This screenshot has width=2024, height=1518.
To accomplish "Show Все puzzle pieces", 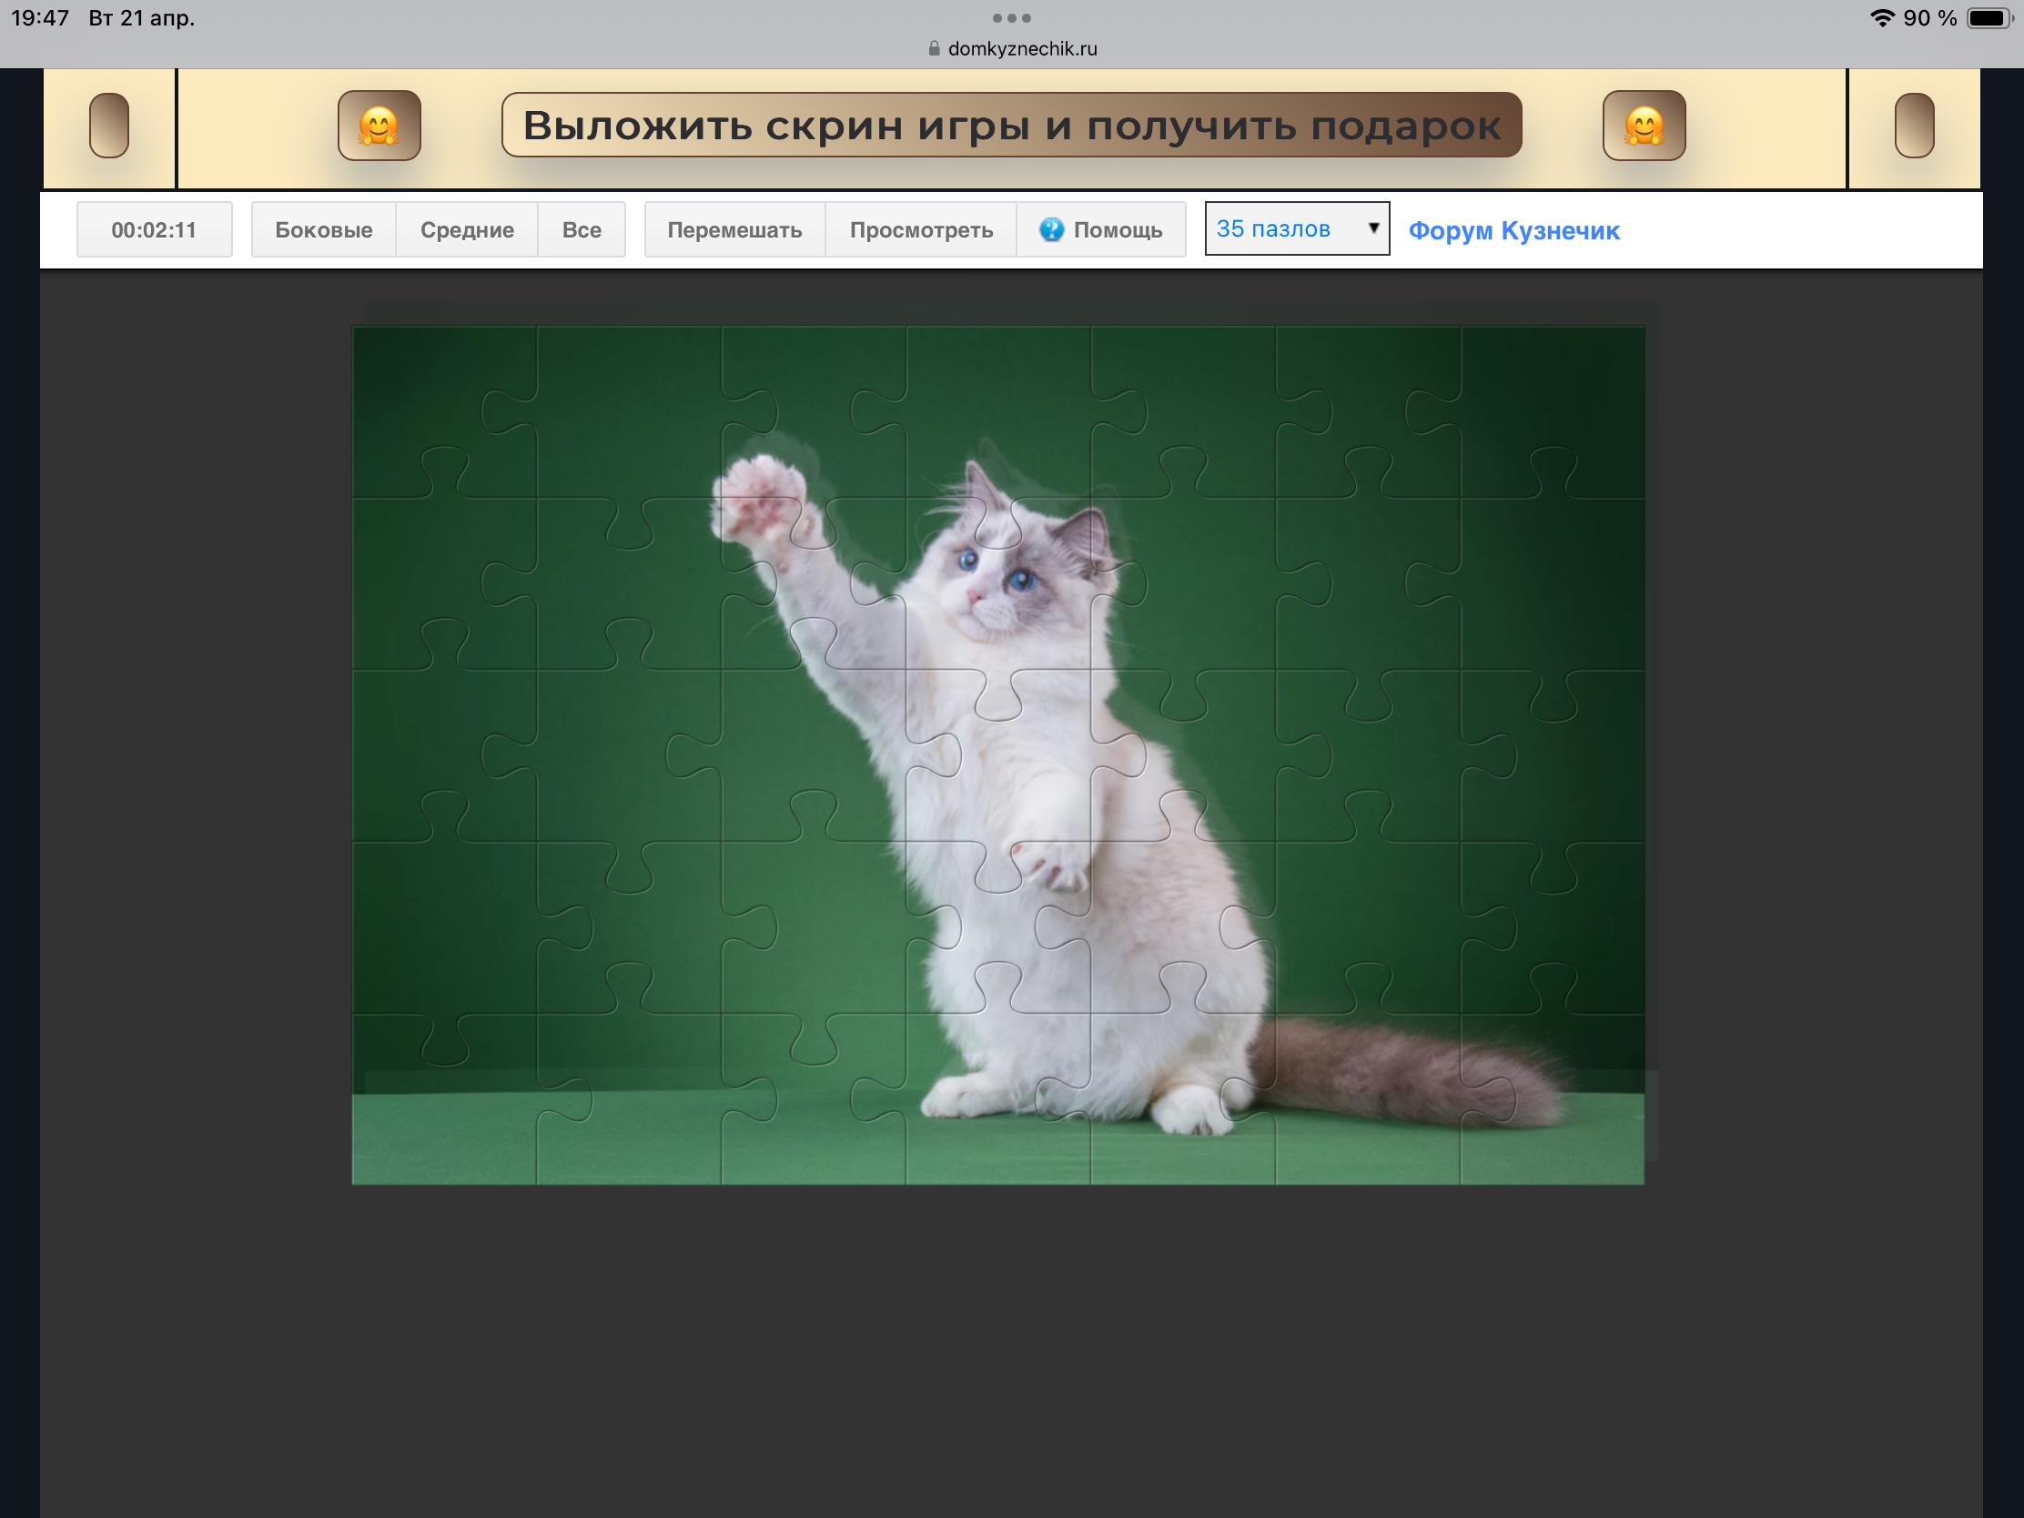I will [581, 229].
